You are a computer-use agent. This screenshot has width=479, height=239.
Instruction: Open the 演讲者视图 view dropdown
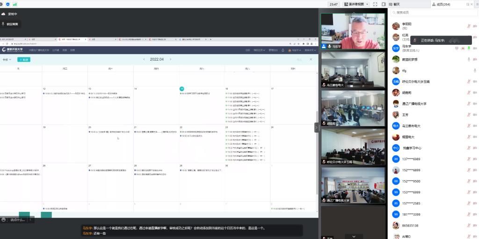click(x=356, y=4)
